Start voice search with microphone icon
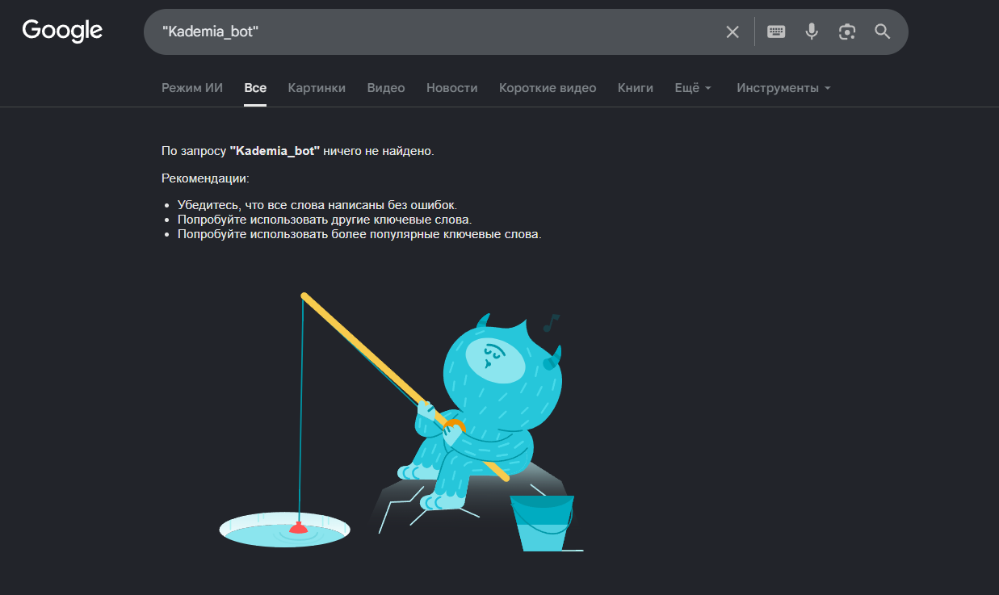 (812, 31)
